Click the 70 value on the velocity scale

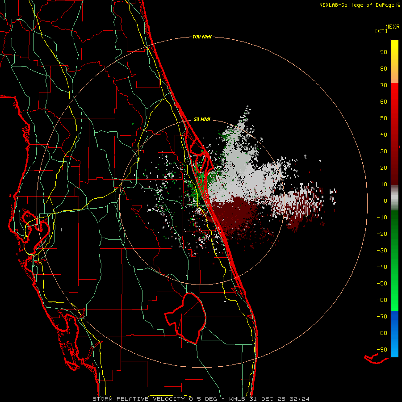click(x=384, y=85)
